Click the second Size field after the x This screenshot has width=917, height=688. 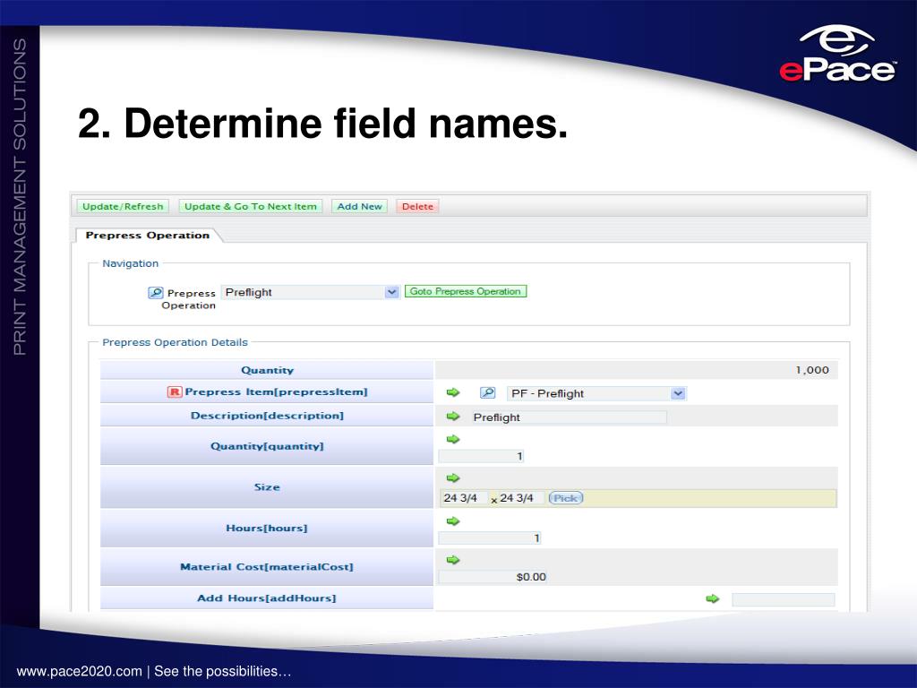click(x=521, y=498)
